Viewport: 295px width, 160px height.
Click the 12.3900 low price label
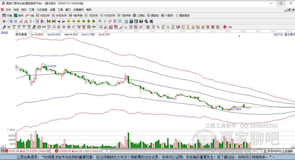point(236,109)
